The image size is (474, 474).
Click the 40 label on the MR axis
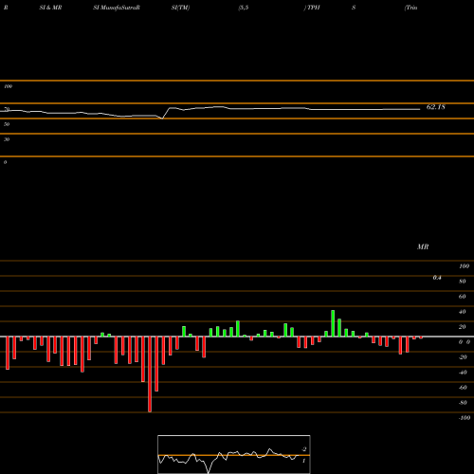coord(463,312)
